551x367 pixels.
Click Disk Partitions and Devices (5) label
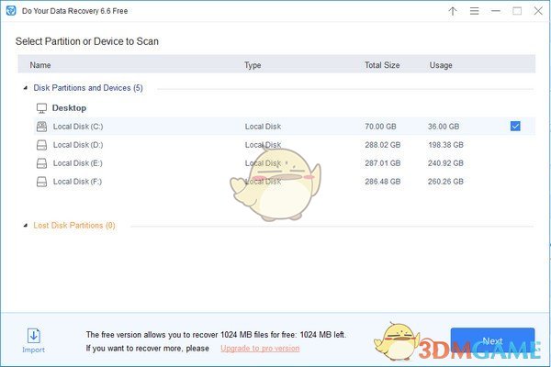(88, 88)
